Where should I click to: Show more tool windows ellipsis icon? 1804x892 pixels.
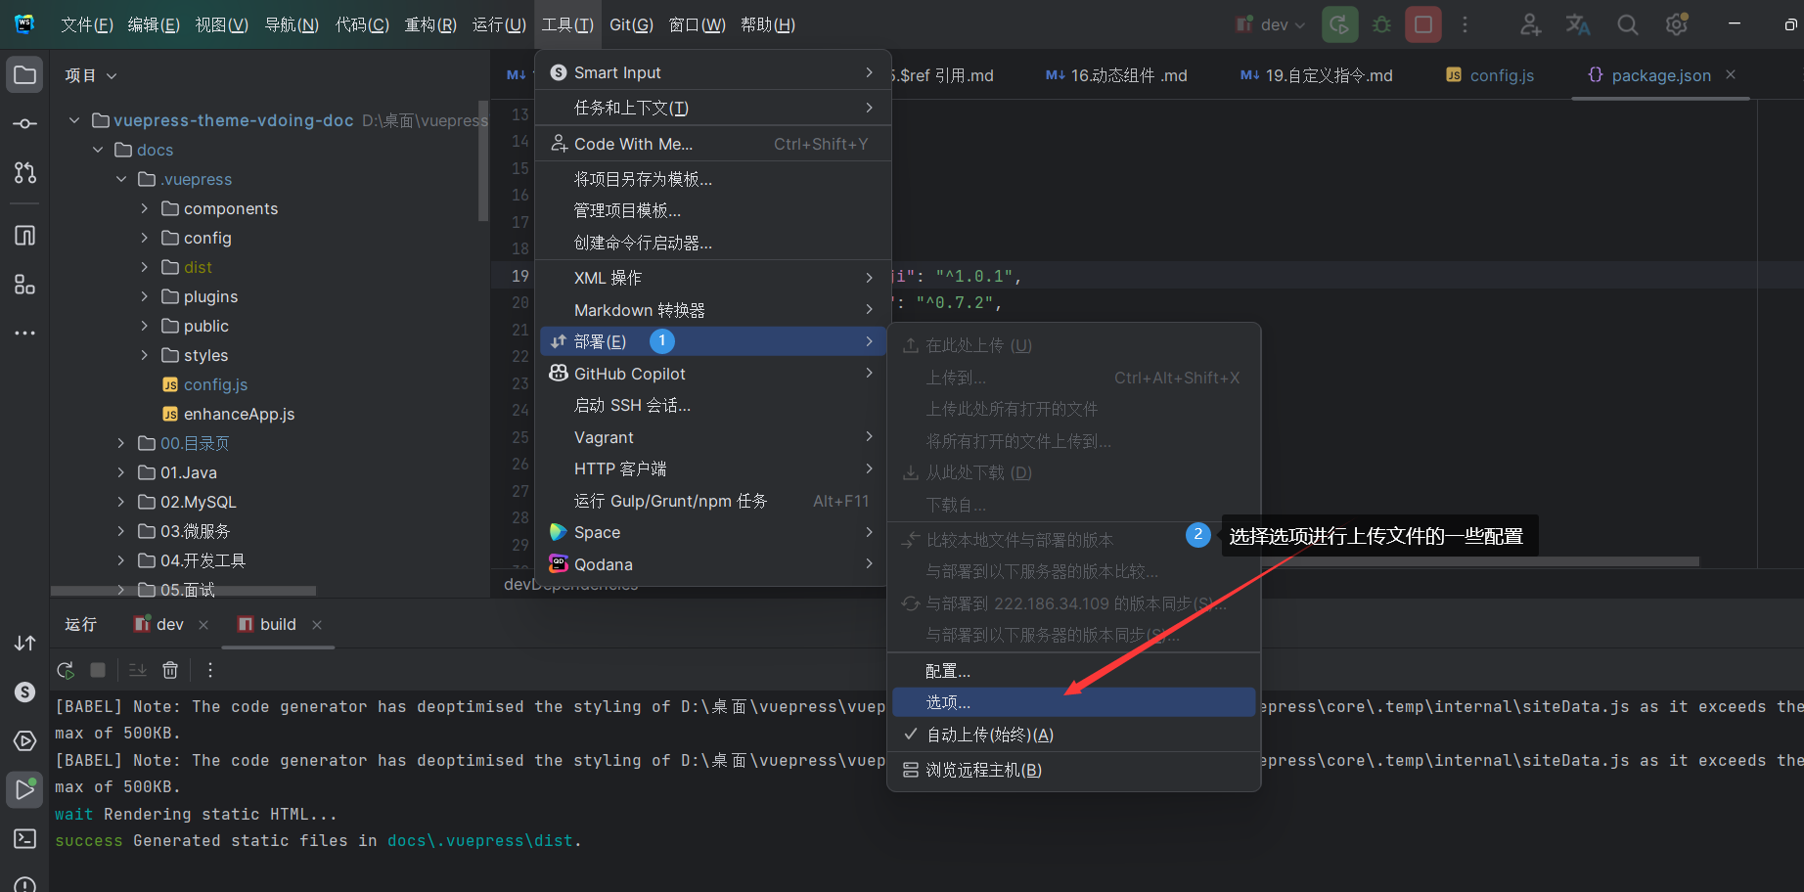point(25,334)
